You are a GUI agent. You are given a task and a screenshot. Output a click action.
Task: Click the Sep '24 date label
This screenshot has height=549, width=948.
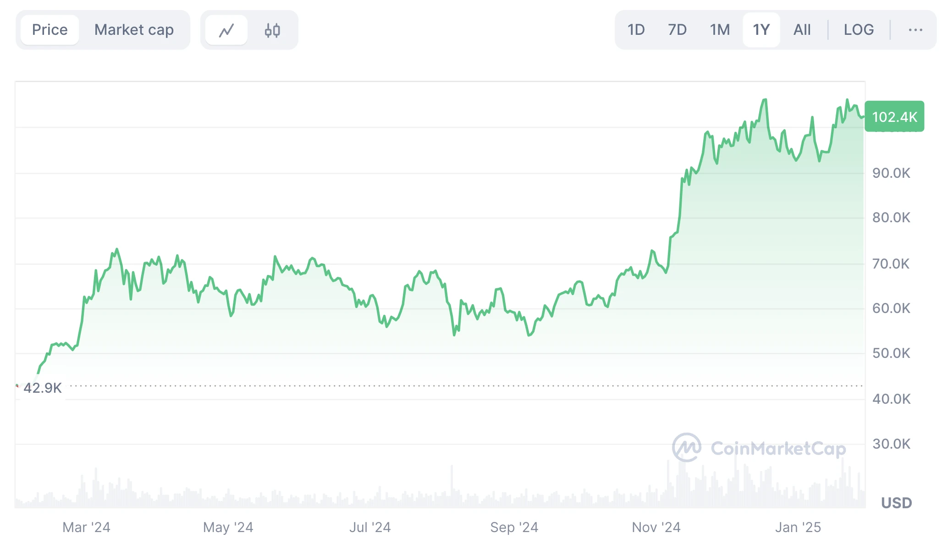(514, 527)
